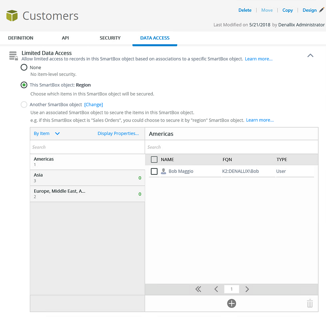Click the left item Search field
Viewport: 326px width, 317px height.
pos(87,147)
